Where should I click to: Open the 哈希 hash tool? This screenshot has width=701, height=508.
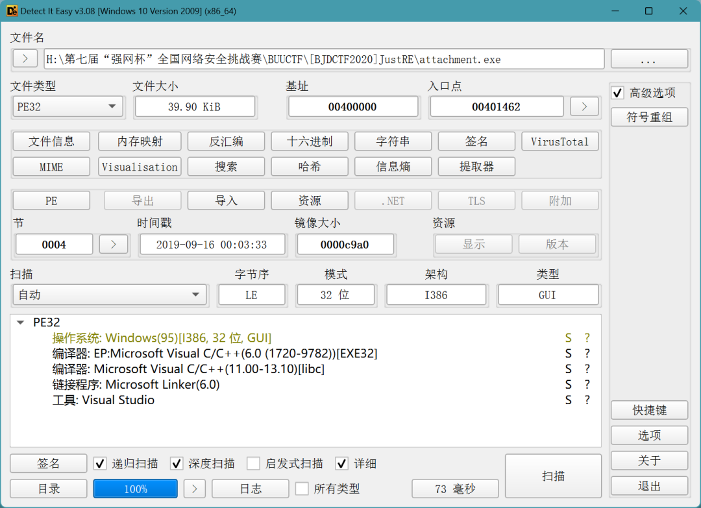tap(310, 167)
